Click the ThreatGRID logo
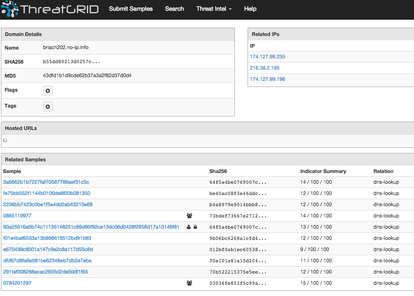 [x=50, y=9]
